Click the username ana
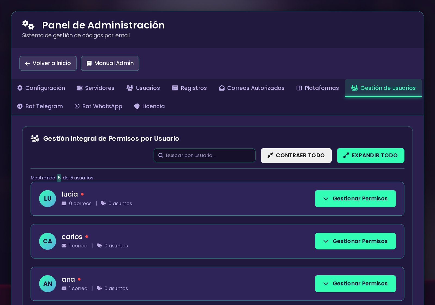This screenshot has width=435, height=305. (x=68, y=280)
